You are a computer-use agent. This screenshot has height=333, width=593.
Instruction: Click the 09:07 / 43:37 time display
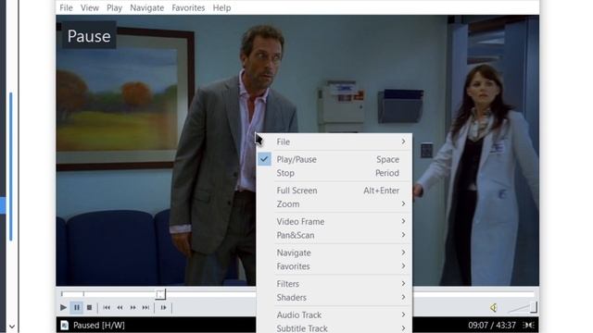492,325
